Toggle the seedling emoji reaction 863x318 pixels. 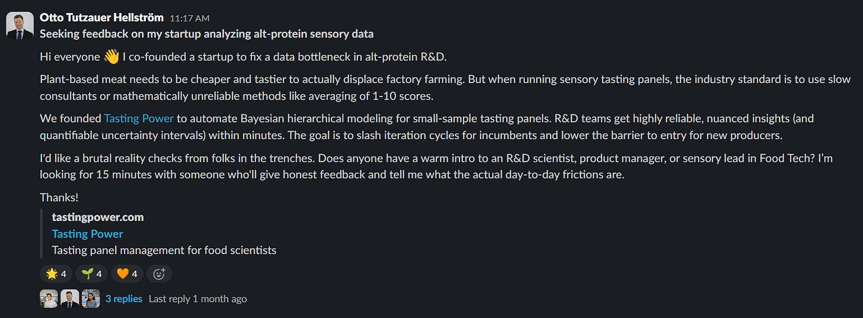point(91,274)
